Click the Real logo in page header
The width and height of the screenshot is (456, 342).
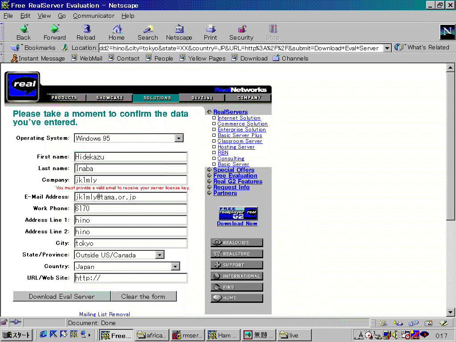coord(22,87)
